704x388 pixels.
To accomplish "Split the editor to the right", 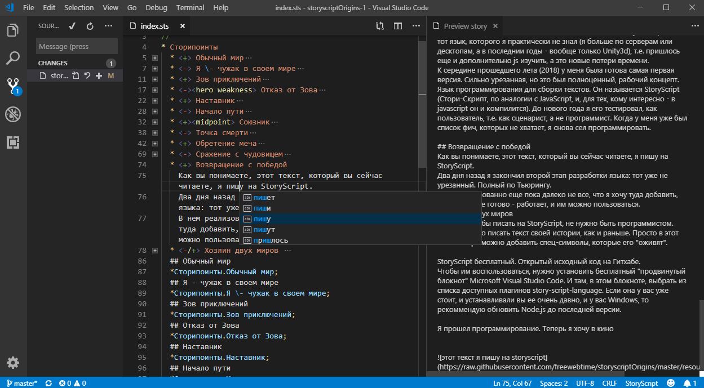I will coord(398,26).
